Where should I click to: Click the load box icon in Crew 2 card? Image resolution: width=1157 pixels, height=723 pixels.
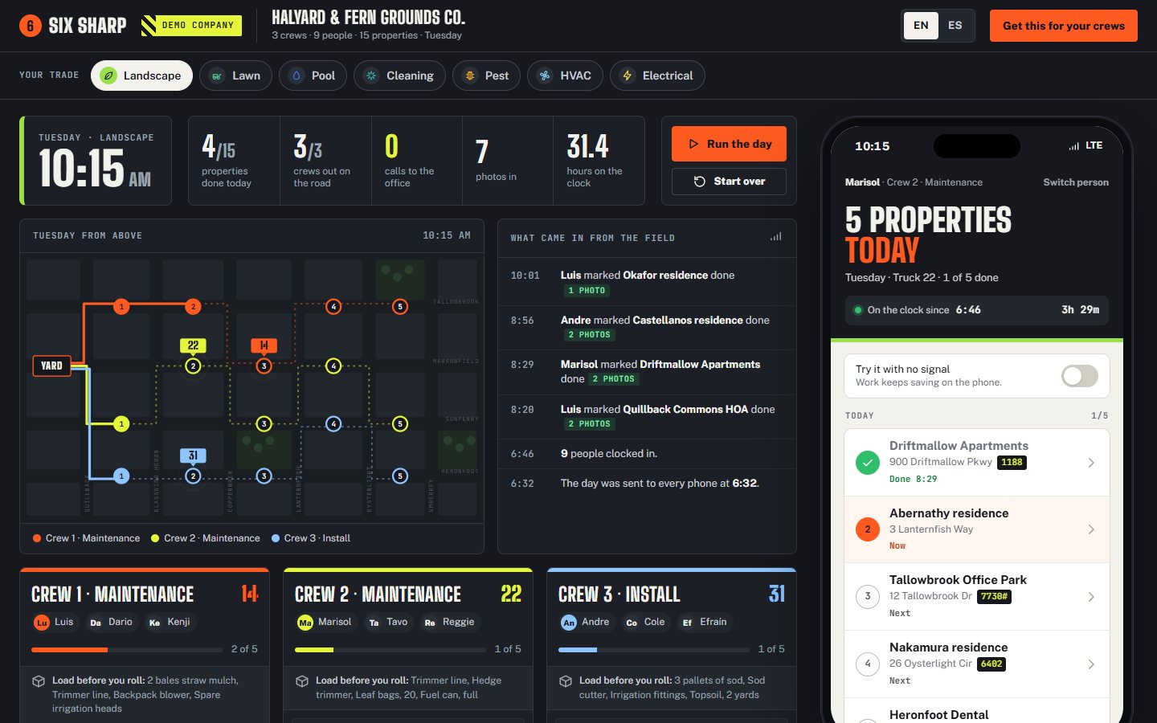(302, 681)
